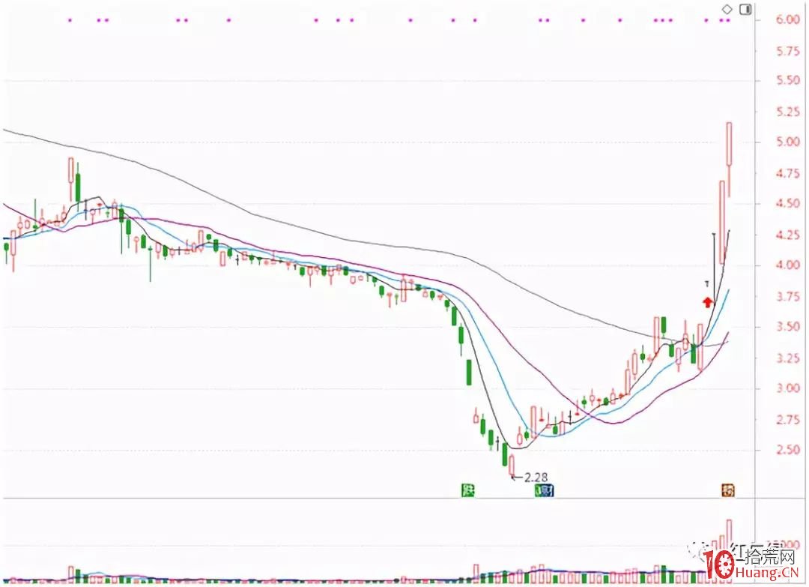Viewport: 809px width, 587px height.
Task: Click the 4.00 price axis label
Action: click(788, 265)
